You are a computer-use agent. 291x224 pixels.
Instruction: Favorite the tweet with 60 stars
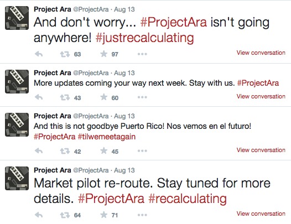pyautogui.click(x=104, y=97)
